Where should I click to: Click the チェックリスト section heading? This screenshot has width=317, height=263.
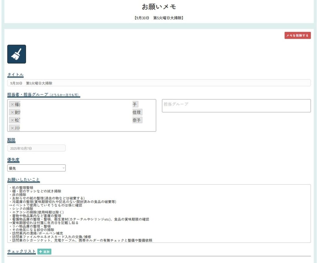21,252
